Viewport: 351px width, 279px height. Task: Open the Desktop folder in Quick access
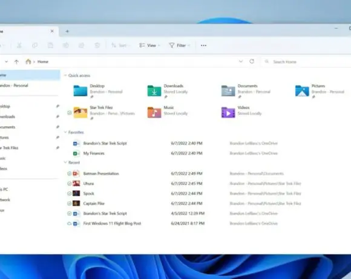(98, 91)
